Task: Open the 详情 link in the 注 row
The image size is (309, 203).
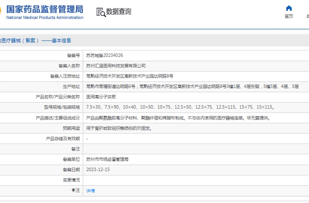Action: (x=91, y=191)
